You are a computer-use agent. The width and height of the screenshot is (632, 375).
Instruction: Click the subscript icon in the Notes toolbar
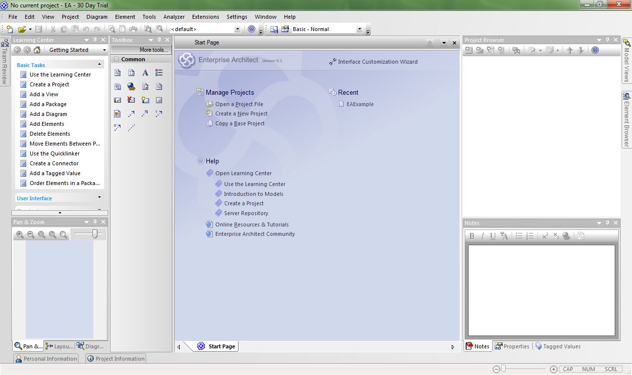(556, 236)
